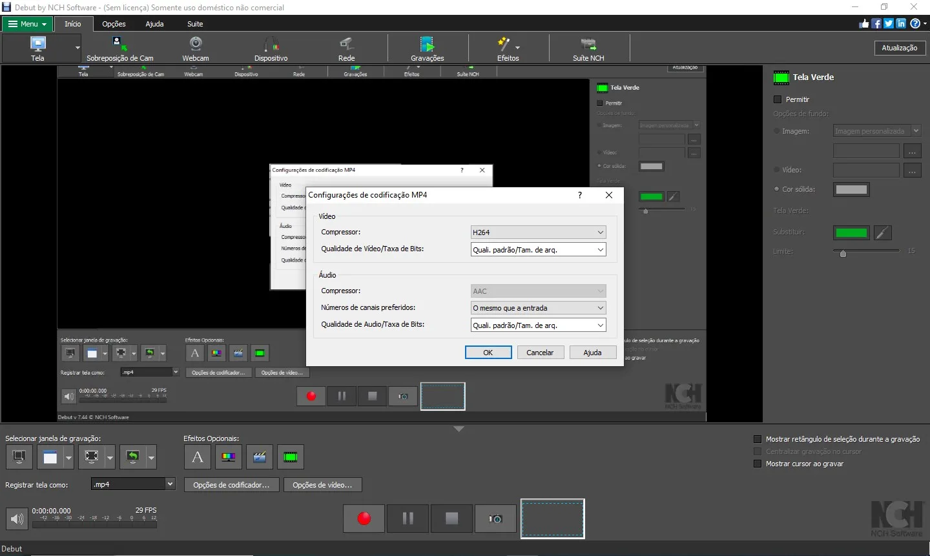This screenshot has height=556, width=930.
Task: Take a snapshot with the camera button
Action: pos(495,519)
